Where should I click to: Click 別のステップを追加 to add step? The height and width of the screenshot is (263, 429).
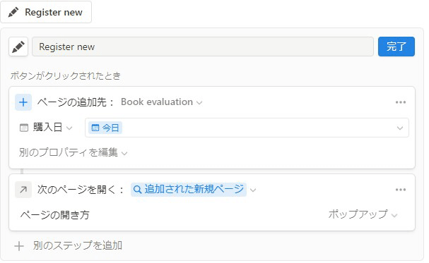(78, 245)
